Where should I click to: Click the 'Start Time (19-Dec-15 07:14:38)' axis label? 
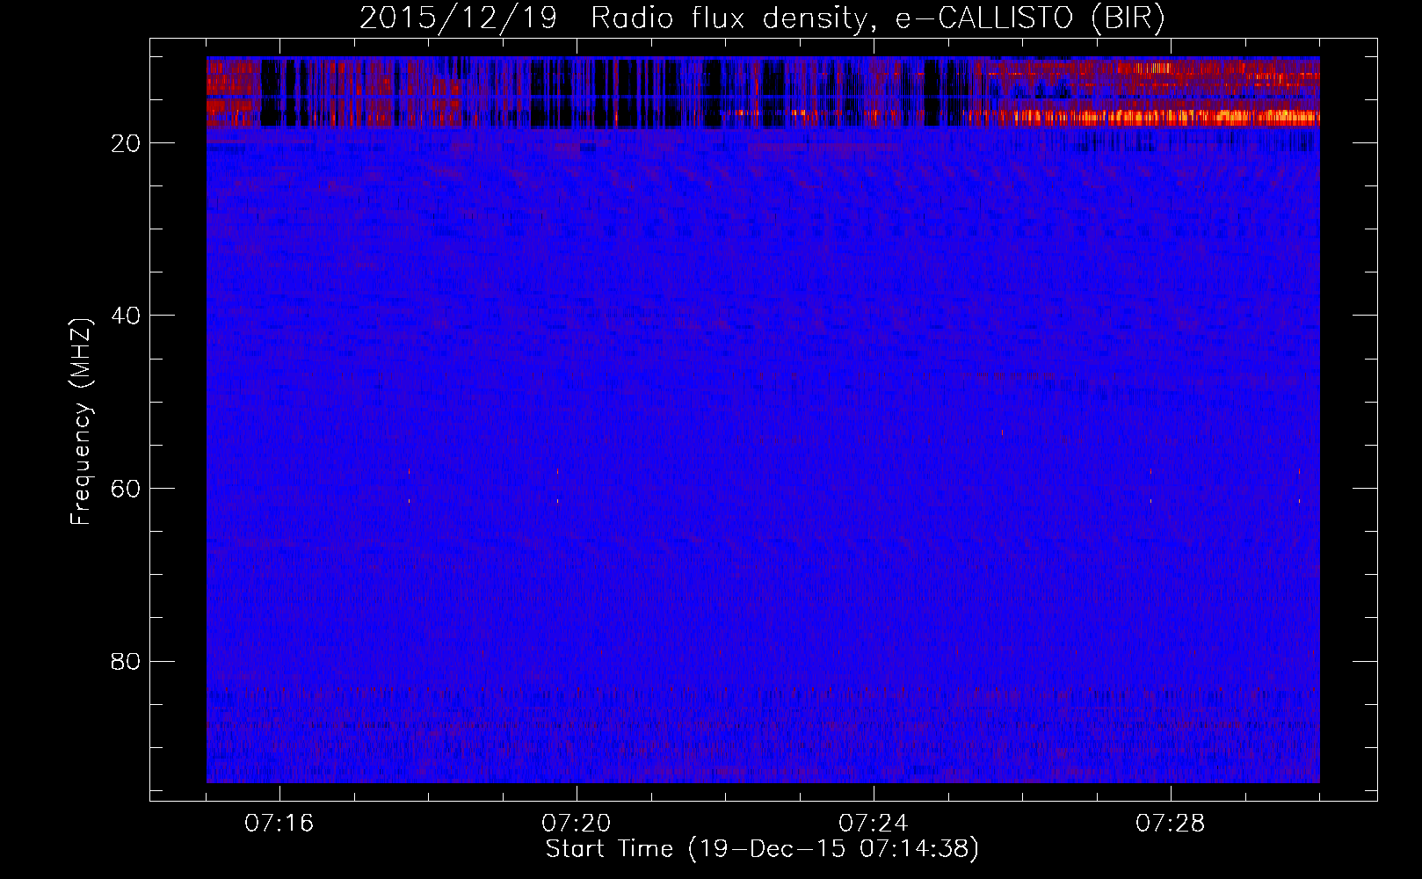[762, 849]
